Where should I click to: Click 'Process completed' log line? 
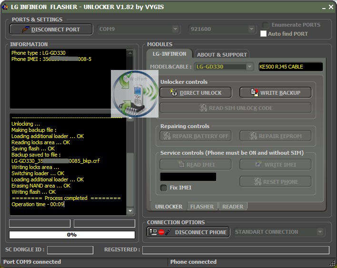coord(66,198)
